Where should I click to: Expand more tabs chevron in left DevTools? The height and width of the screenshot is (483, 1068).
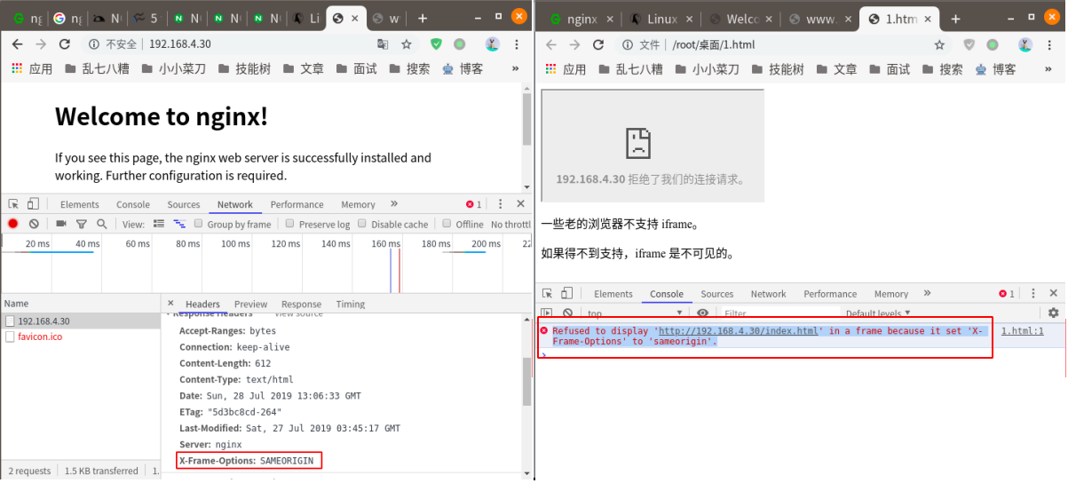click(x=394, y=204)
